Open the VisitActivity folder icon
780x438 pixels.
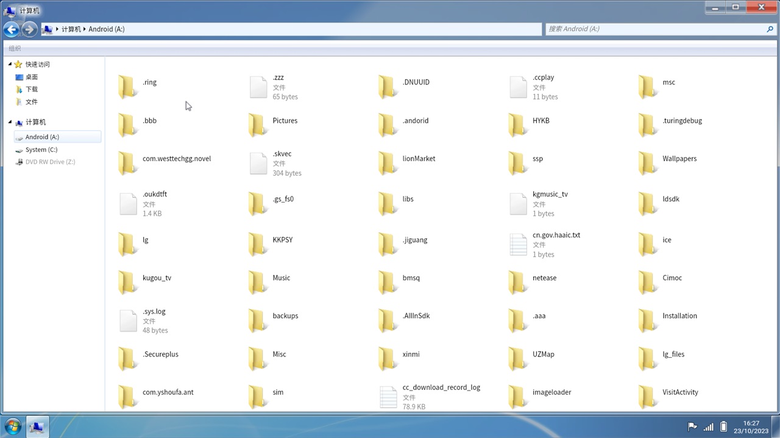tap(648, 397)
